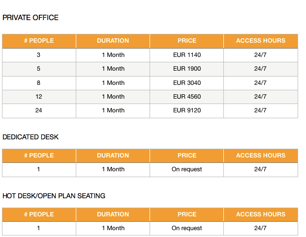The image size is (306, 237).
Task: Click 1 Month duration in Dedicated Desk
Action: (113, 169)
